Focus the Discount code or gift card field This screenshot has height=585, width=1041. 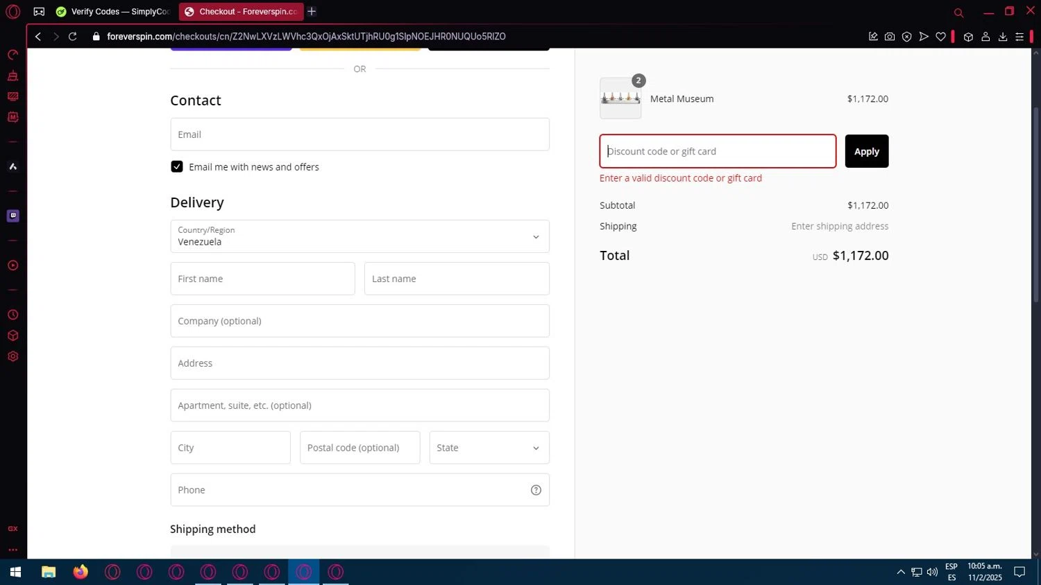[718, 151]
